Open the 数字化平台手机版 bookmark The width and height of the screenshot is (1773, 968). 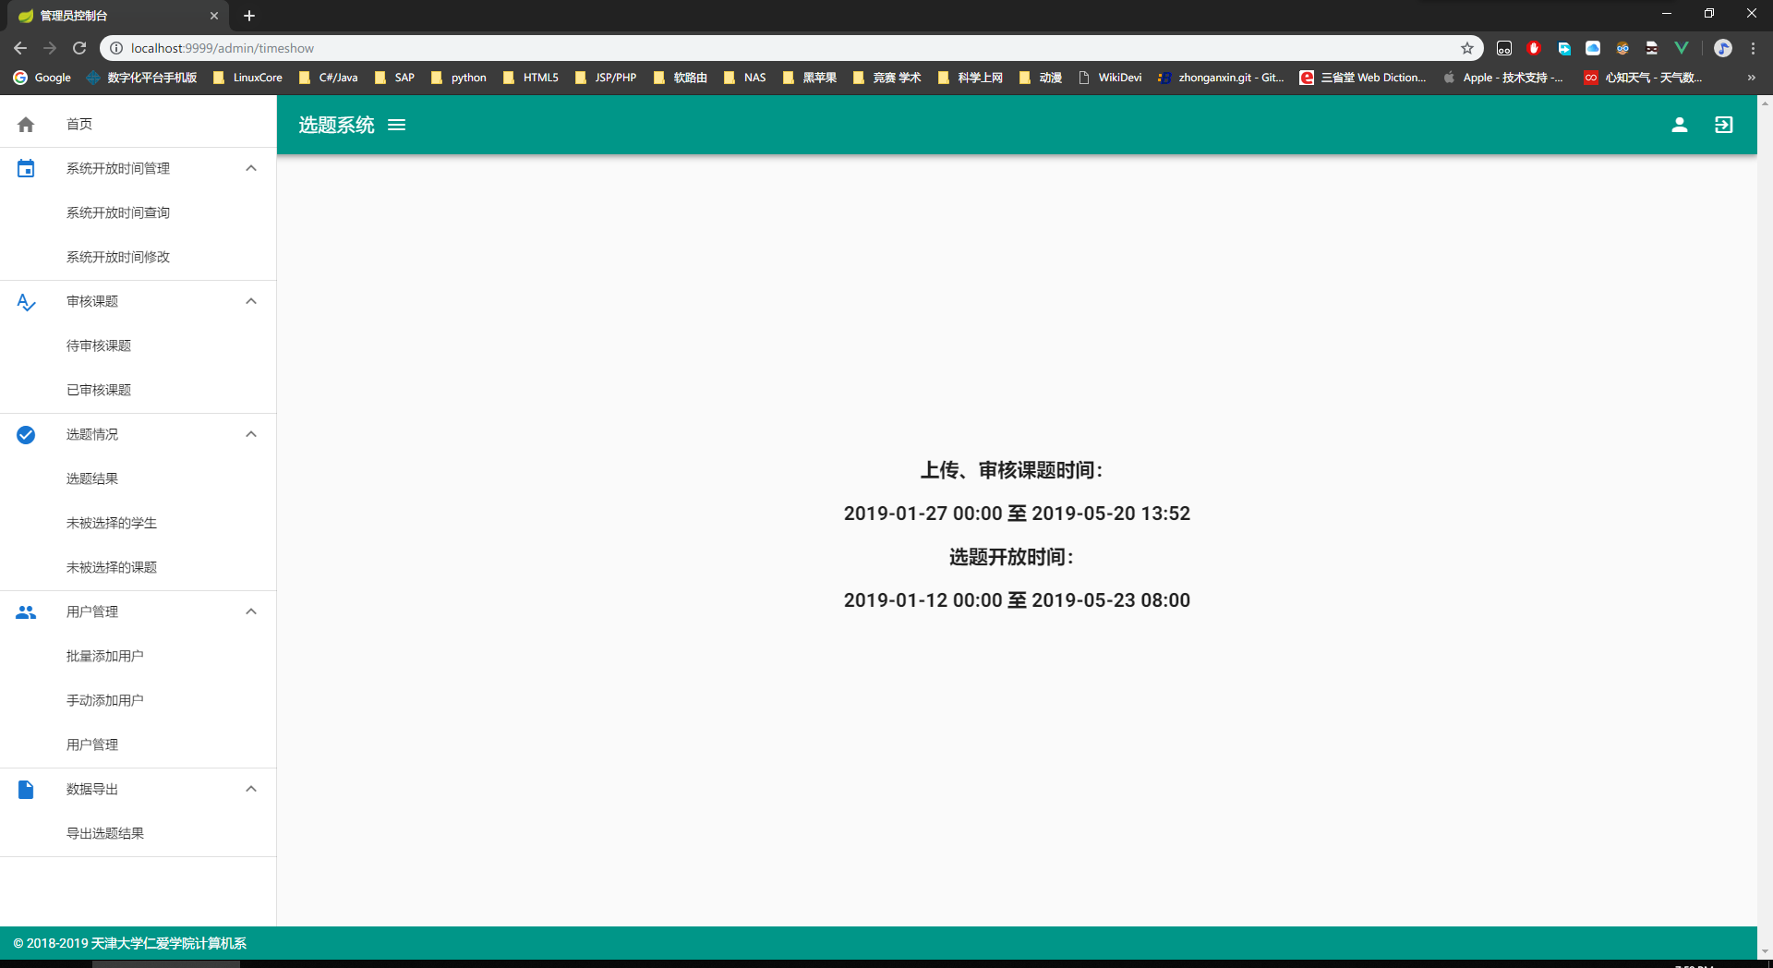tap(141, 78)
